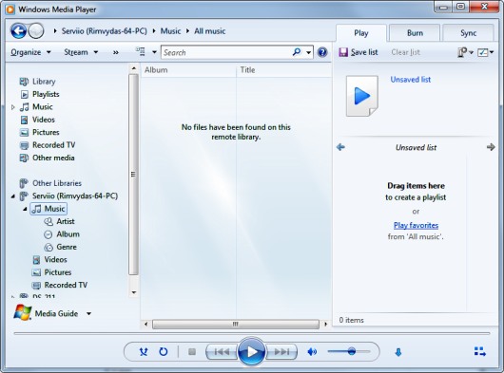Open Help via the blue question mark
This screenshot has width=504, height=373.
click(322, 52)
